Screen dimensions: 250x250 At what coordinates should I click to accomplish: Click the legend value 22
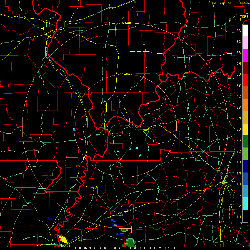239,151
